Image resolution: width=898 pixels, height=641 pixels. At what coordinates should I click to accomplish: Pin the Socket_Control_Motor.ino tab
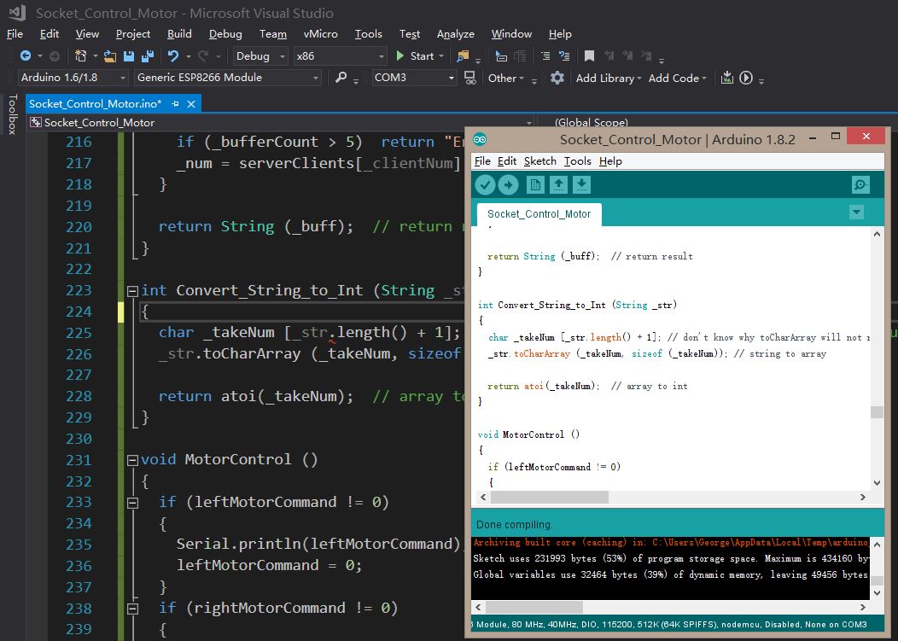(175, 103)
